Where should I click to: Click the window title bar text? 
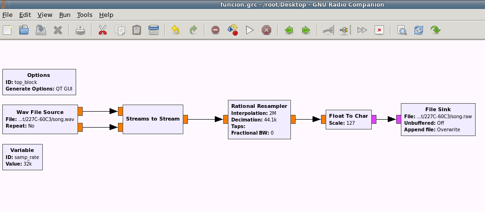click(302, 5)
